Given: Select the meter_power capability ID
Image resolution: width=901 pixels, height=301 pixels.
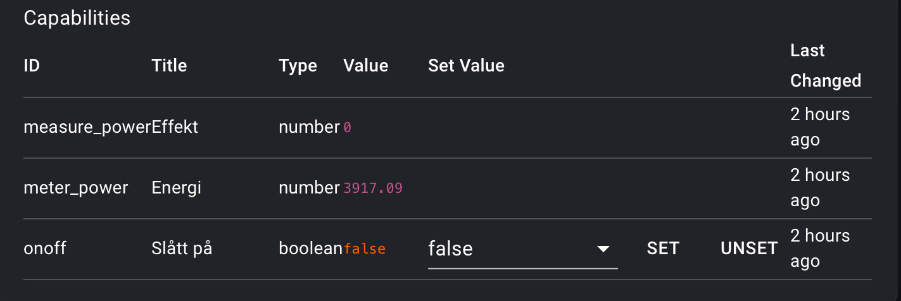Looking at the screenshot, I should click(x=75, y=188).
